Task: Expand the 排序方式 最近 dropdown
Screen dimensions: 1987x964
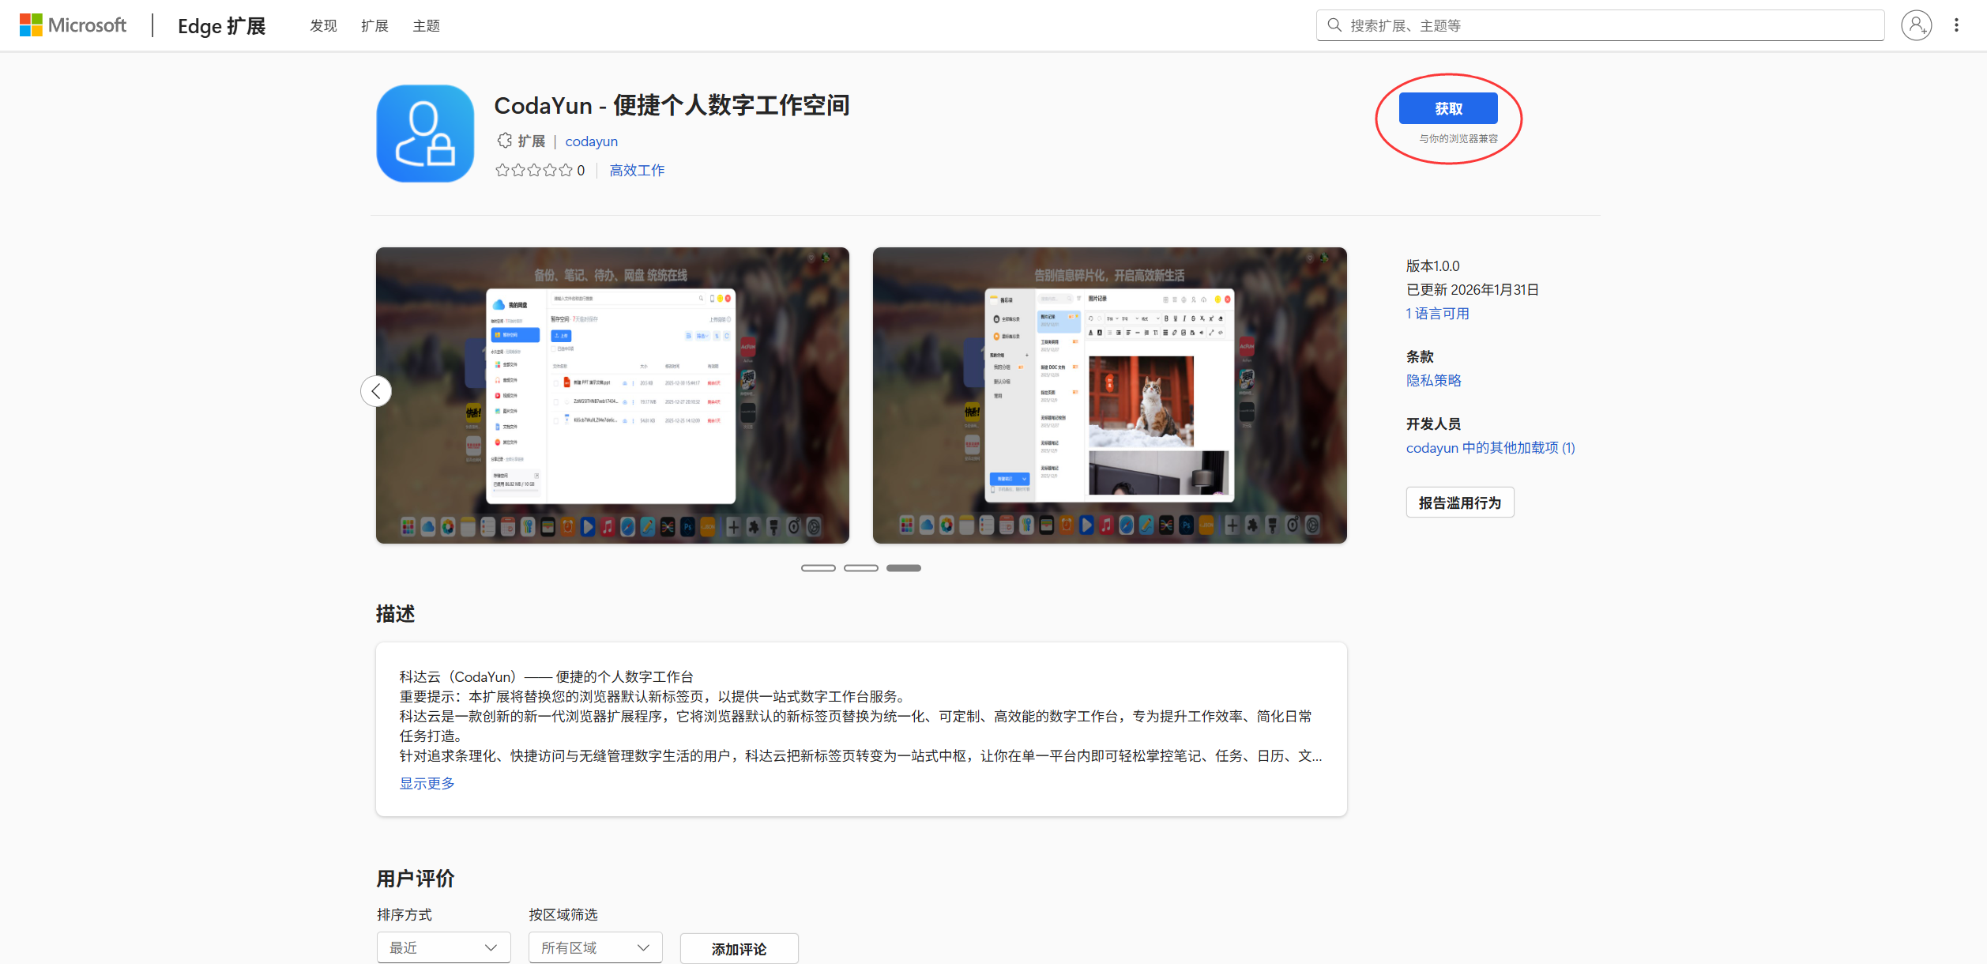Action: [443, 947]
